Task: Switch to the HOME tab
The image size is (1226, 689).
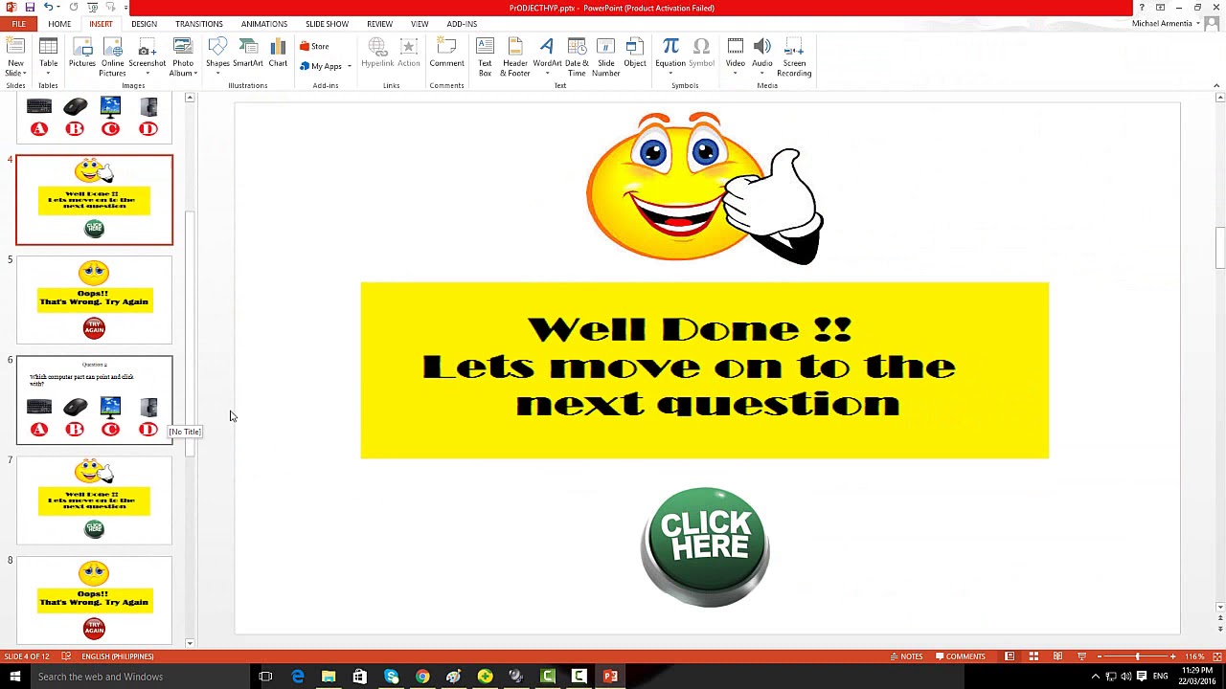Action: pyautogui.click(x=59, y=24)
